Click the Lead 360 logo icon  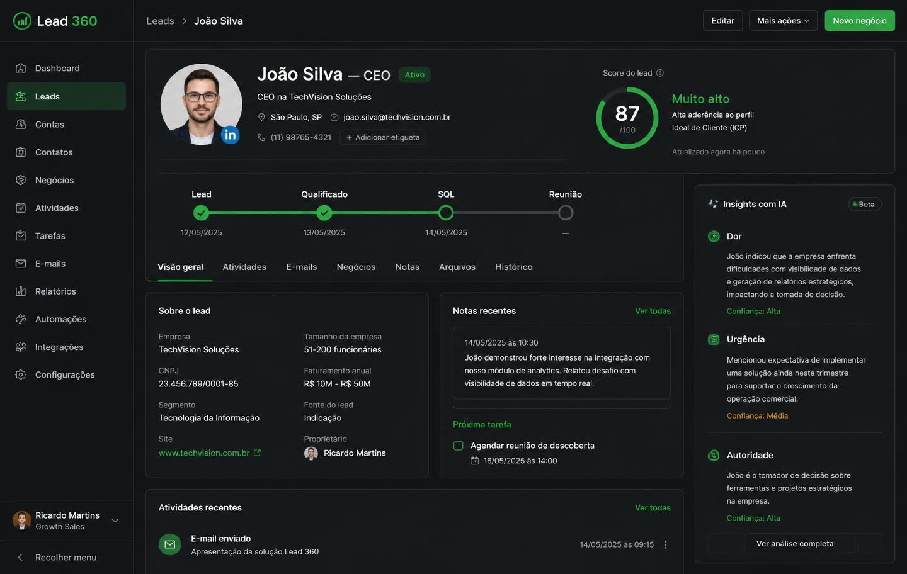[22, 21]
